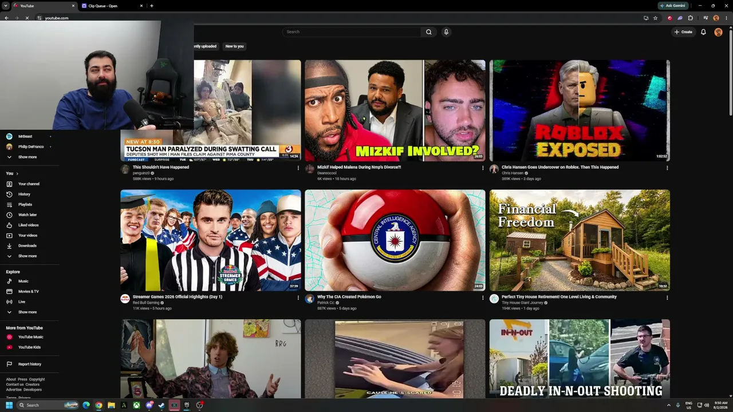Open the YouTube account avatar menu
This screenshot has height=412, width=733.
[x=718, y=32]
